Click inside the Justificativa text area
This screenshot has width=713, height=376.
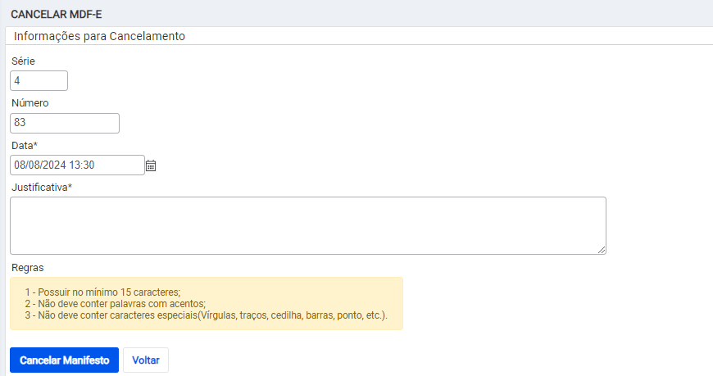pos(308,225)
